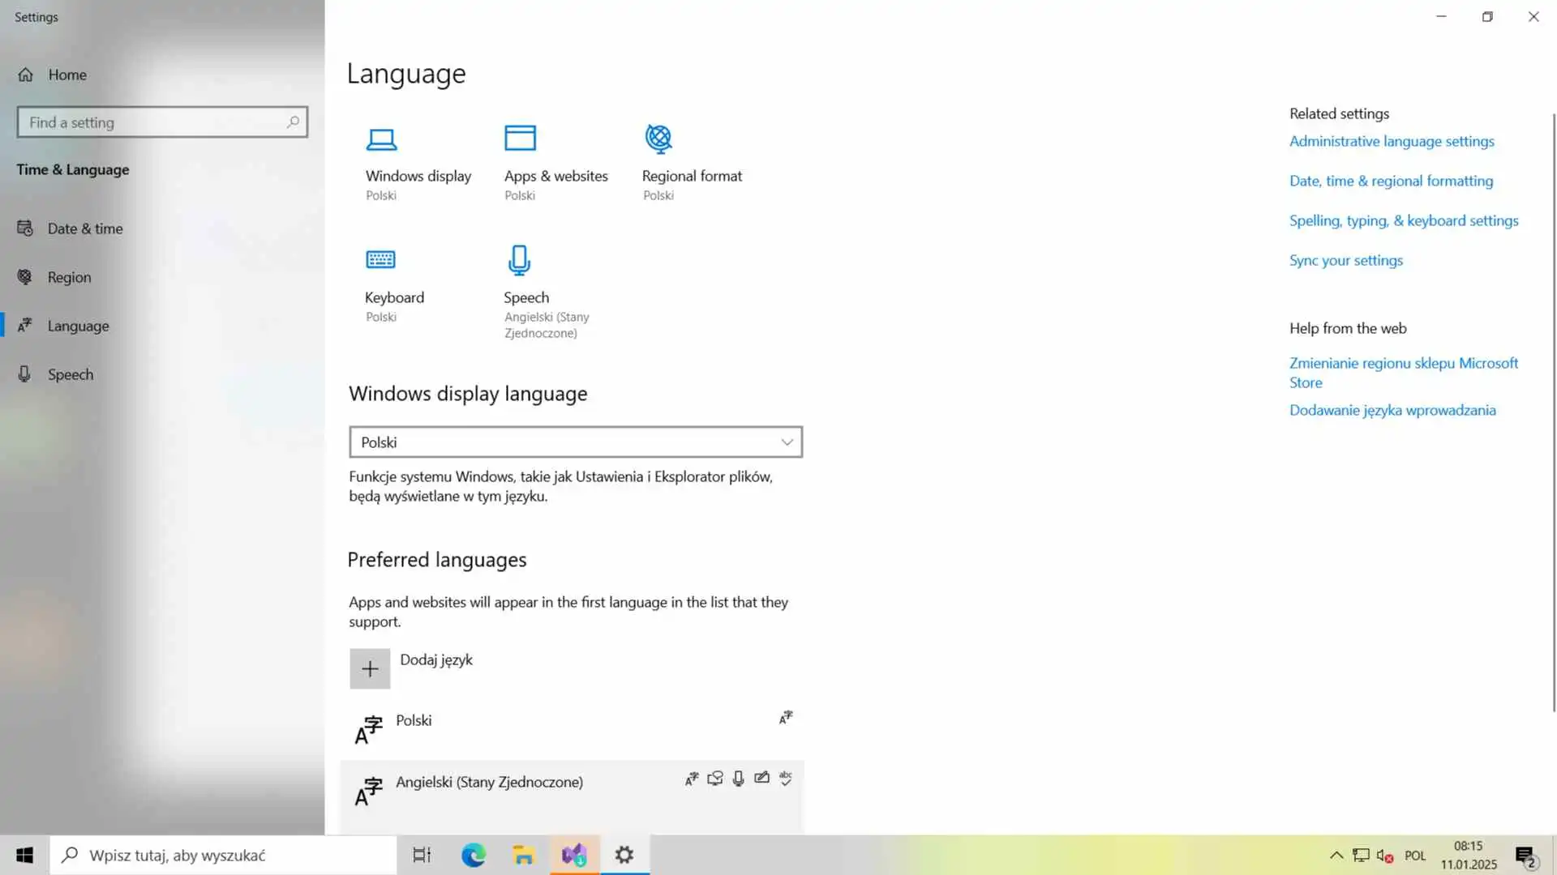Open Administrative language settings link
This screenshot has height=875, width=1557.
click(x=1392, y=141)
